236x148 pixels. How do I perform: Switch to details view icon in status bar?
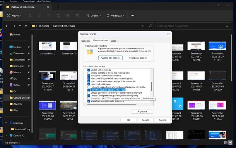pyautogui.click(x=226, y=143)
